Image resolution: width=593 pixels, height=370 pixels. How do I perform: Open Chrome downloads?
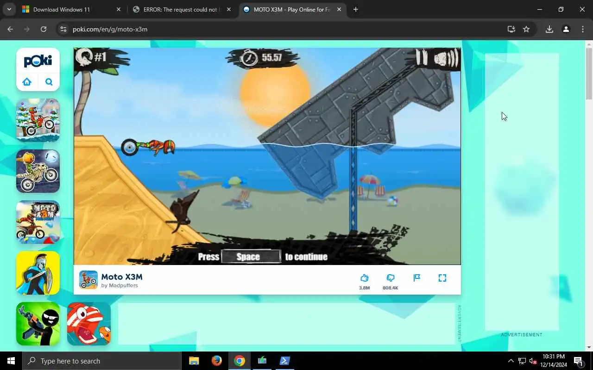pyautogui.click(x=549, y=29)
